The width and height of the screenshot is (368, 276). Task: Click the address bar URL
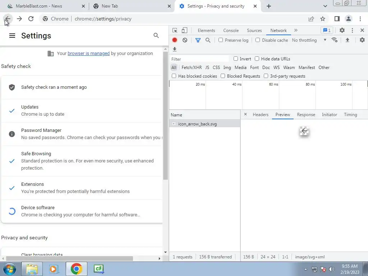point(103,19)
